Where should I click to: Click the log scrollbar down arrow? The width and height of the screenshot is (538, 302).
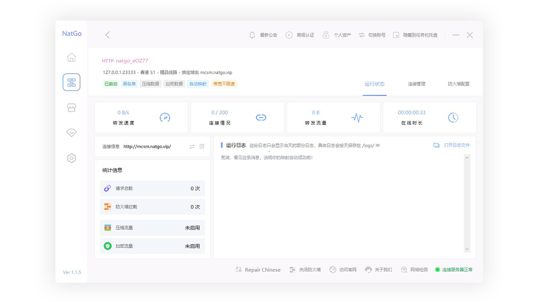[x=467, y=249]
